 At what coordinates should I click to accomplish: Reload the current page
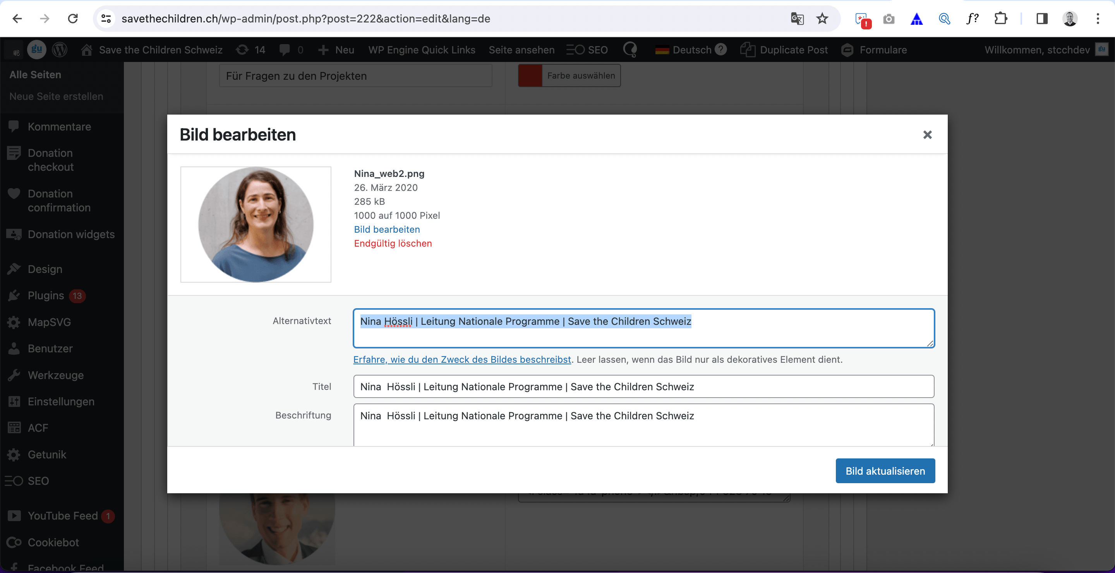pyautogui.click(x=73, y=19)
